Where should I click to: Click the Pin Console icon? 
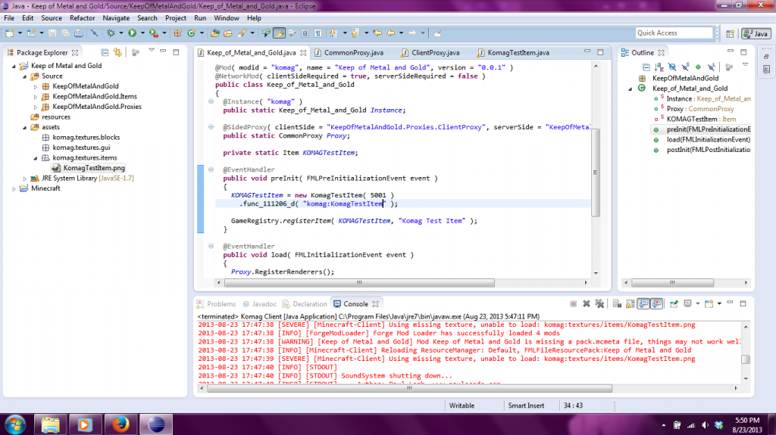point(674,303)
